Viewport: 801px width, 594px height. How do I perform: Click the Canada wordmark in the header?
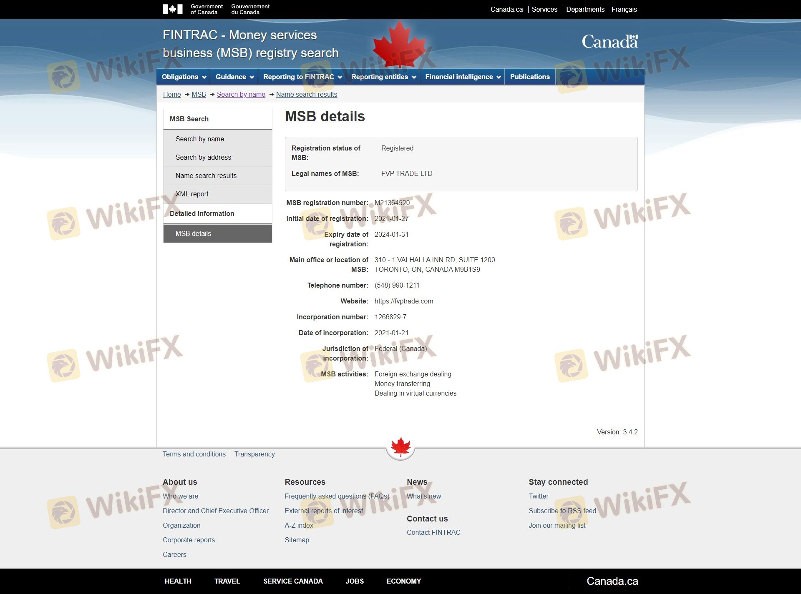(x=610, y=42)
